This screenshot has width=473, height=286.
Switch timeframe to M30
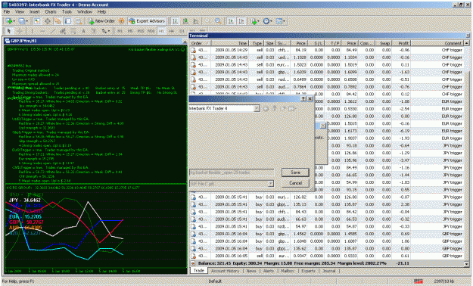[151, 31]
